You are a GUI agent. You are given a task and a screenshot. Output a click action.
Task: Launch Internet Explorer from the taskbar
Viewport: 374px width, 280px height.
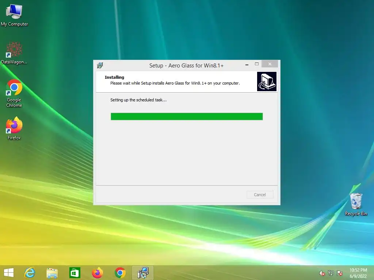(30, 273)
